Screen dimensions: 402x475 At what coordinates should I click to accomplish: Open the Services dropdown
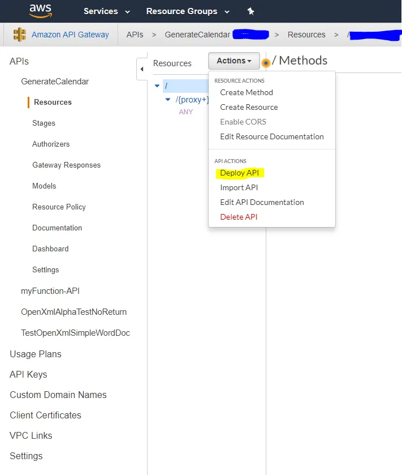107,11
